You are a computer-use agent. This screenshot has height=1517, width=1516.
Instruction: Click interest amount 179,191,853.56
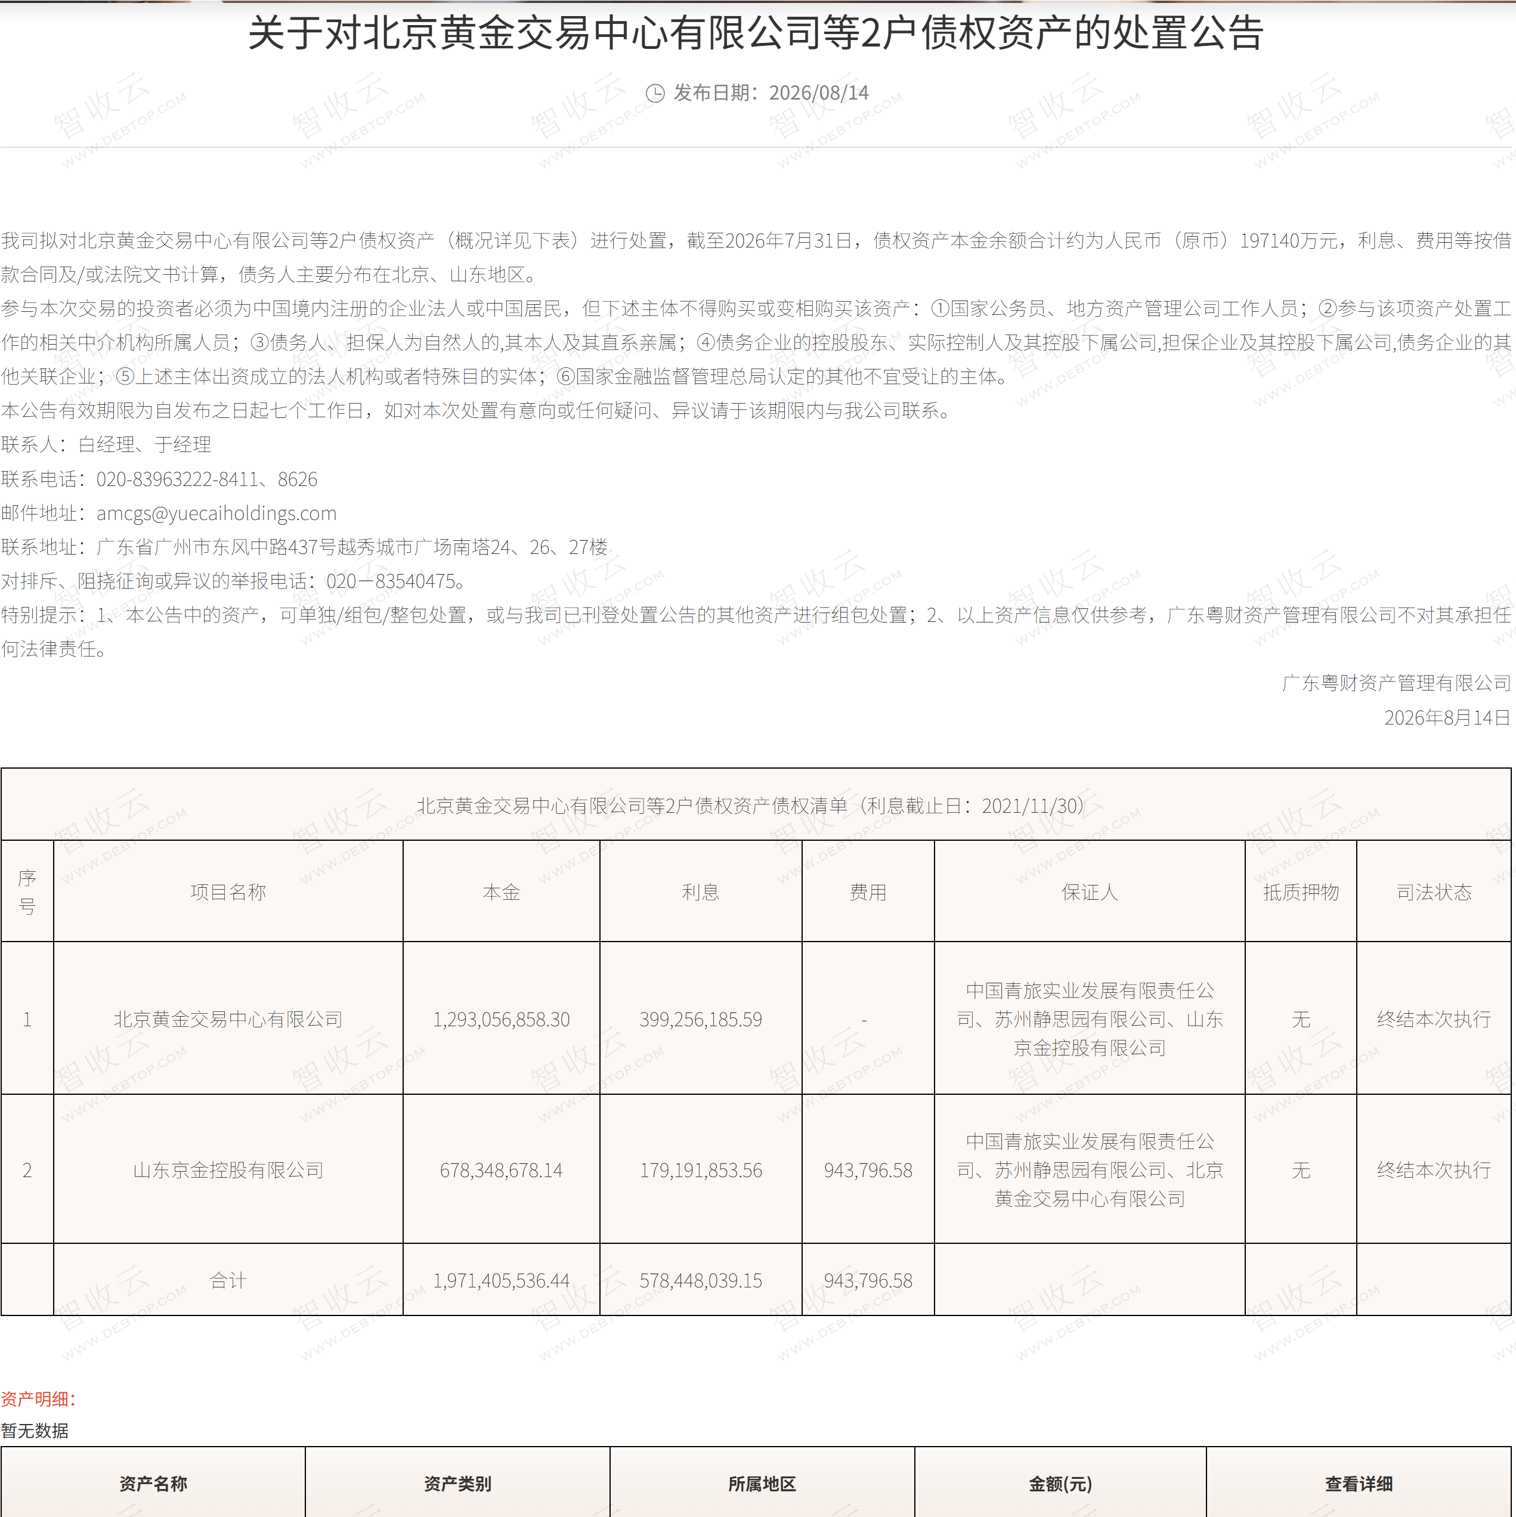[x=701, y=1170]
